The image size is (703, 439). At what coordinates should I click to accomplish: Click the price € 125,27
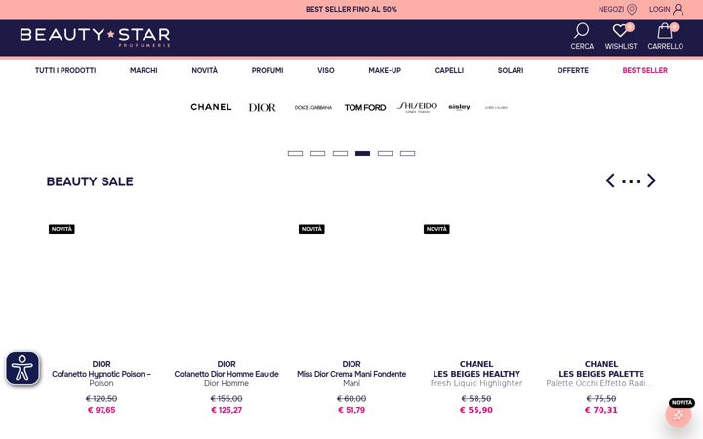(x=227, y=410)
